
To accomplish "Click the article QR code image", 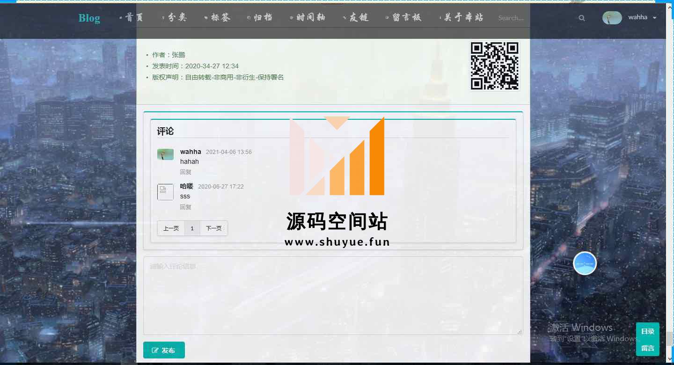I will pyautogui.click(x=495, y=66).
